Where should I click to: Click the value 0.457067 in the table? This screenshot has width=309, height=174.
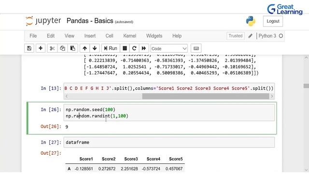(174, 169)
